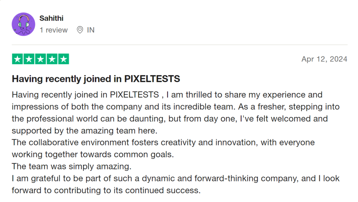This screenshot has width=358, height=202.
Task: Click the final line about continued success
Action: point(106,190)
